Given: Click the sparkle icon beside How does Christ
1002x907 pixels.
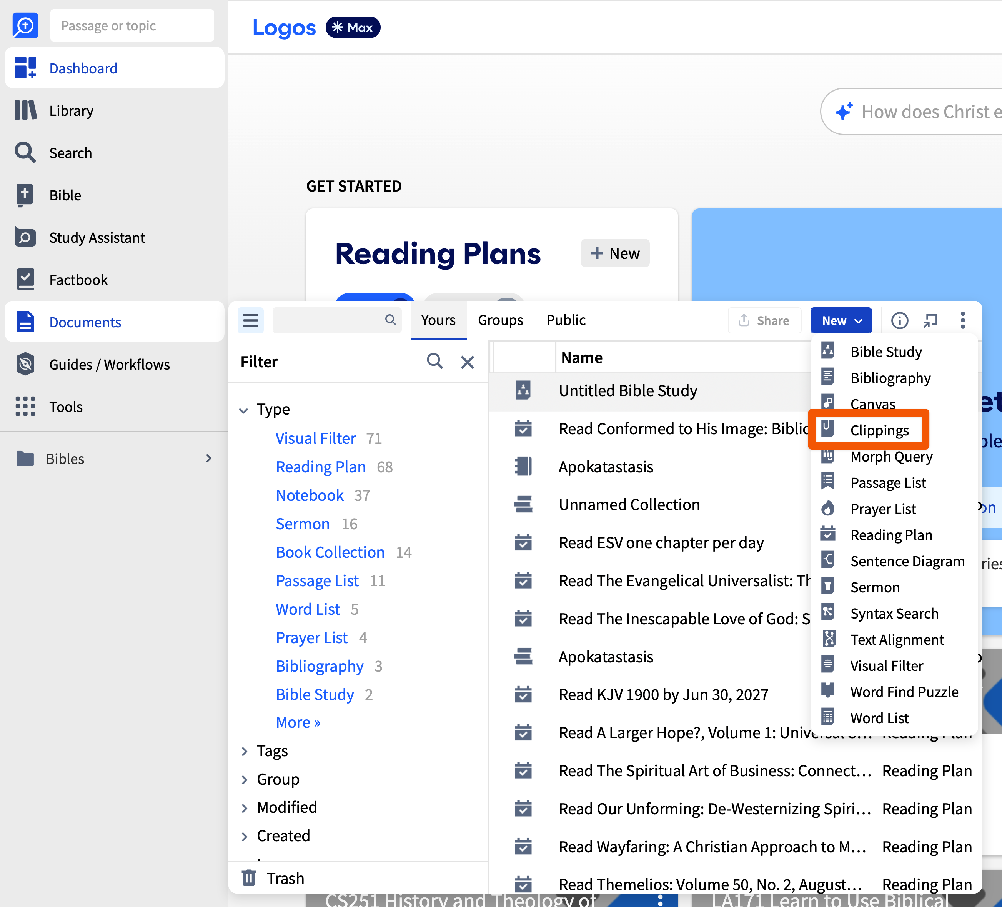Looking at the screenshot, I should (844, 112).
